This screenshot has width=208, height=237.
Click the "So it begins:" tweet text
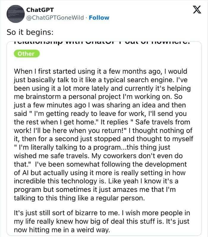pos(30,32)
